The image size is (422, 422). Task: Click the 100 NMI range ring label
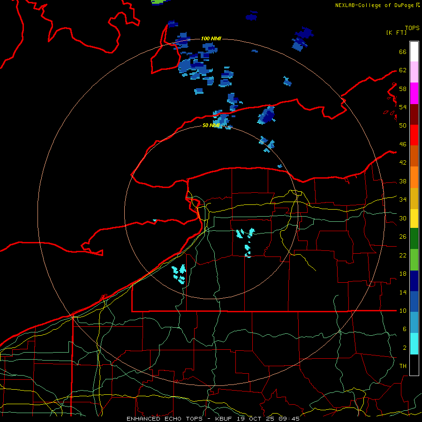211,38
